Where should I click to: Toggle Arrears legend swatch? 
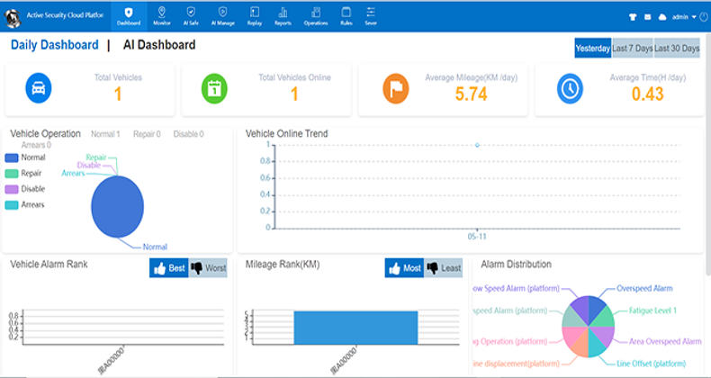12,205
